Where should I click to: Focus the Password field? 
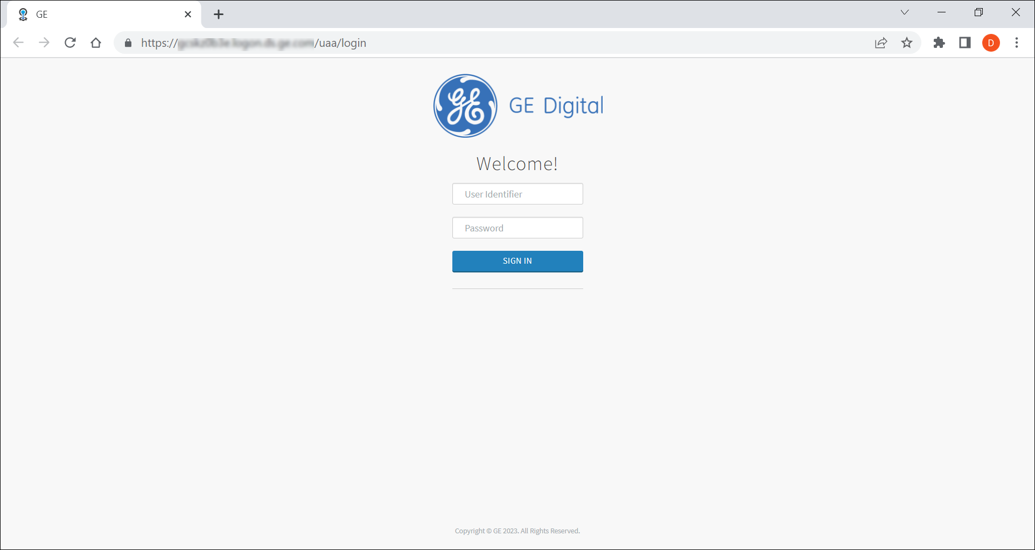point(517,228)
